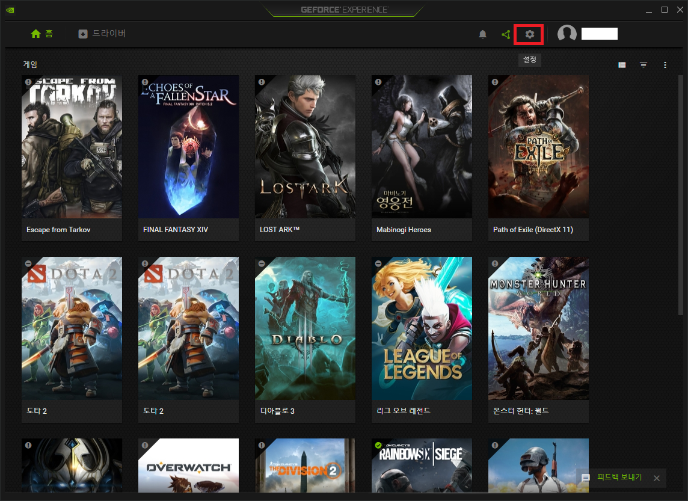Open the Mabinogi Heroes game tile
Screen dimensions: 688x501
click(x=422, y=158)
